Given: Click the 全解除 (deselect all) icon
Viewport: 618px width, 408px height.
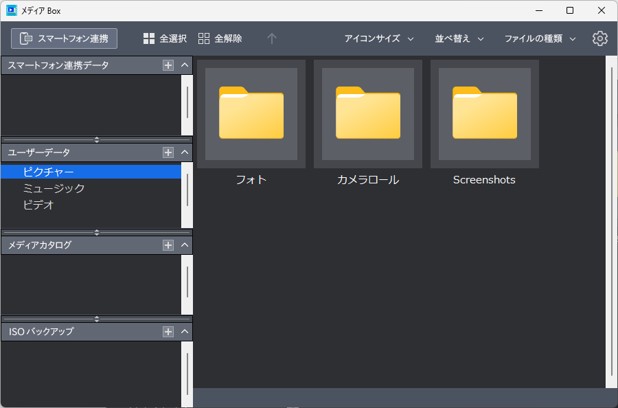Looking at the screenshot, I should tap(203, 38).
